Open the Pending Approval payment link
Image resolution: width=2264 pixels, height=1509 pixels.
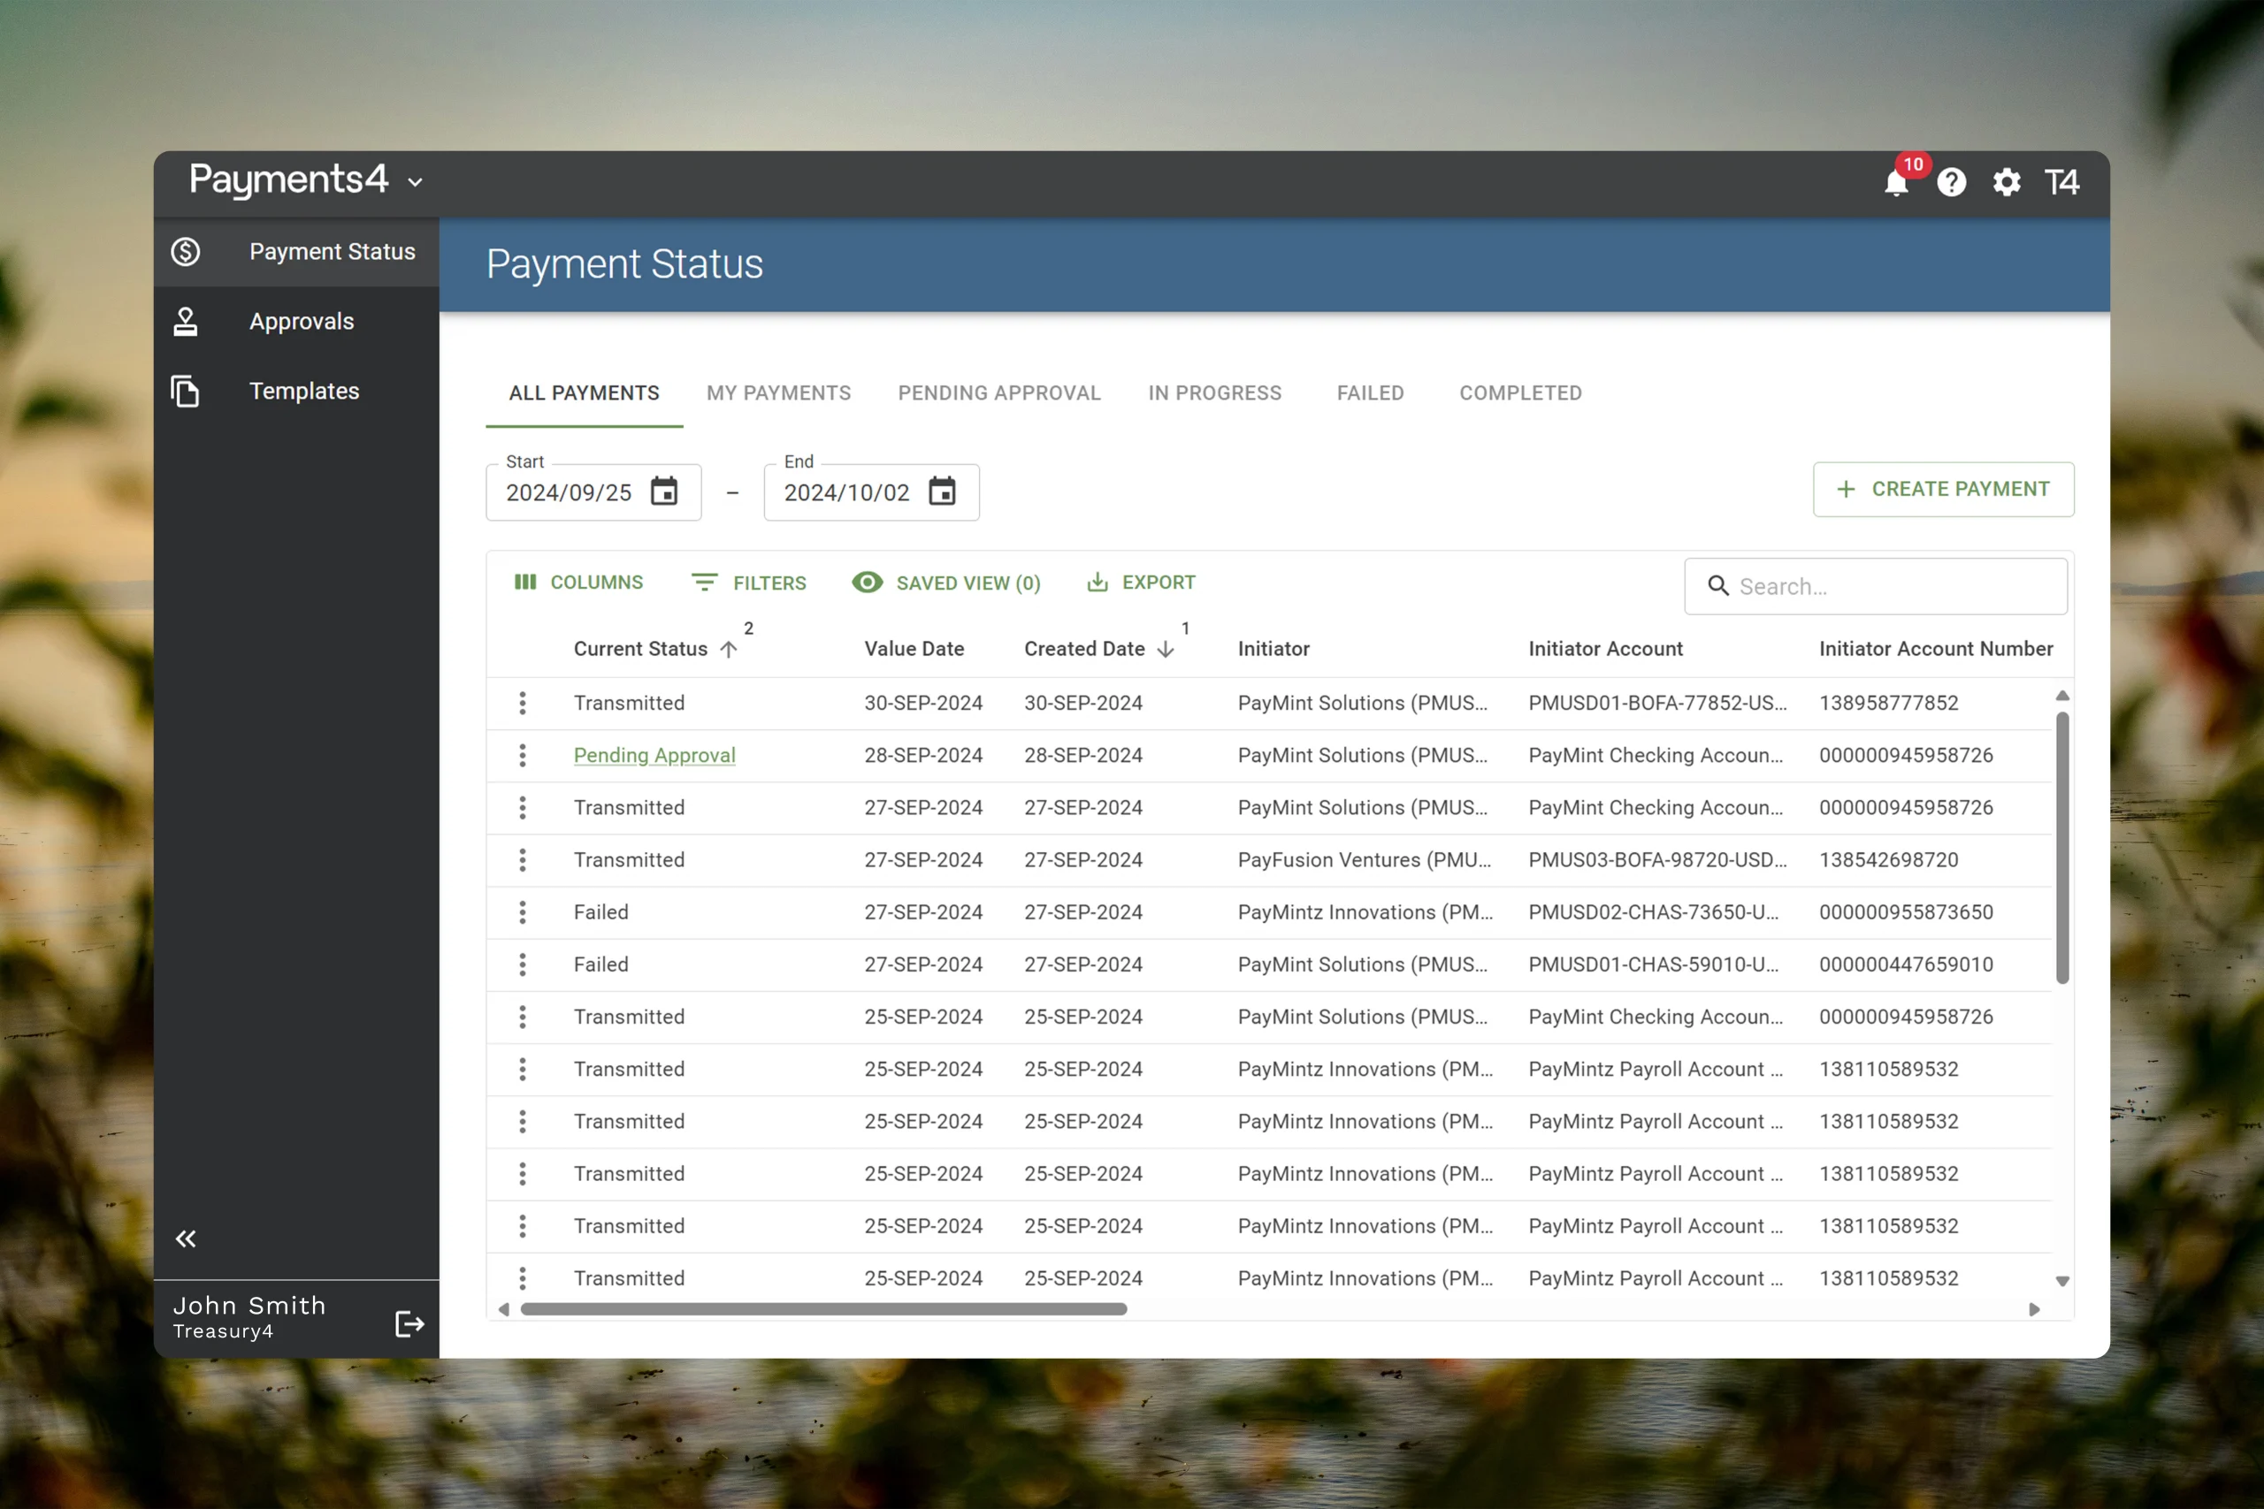[x=654, y=756]
